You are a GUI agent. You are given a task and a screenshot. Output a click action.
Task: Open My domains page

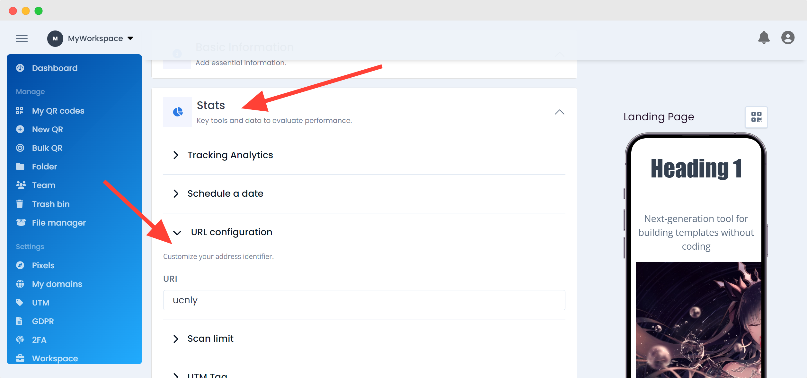(x=57, y=284)
